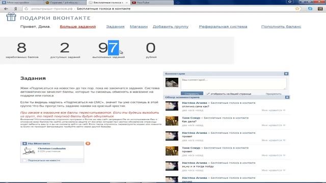Click the 'Привет, Дима.' greeting text
326x183 pixels.
tap(35, 26)
